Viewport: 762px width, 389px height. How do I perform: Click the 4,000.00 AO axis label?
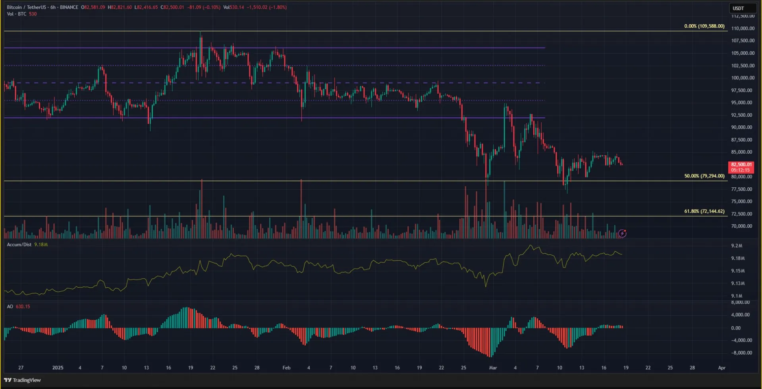[741, 315]
